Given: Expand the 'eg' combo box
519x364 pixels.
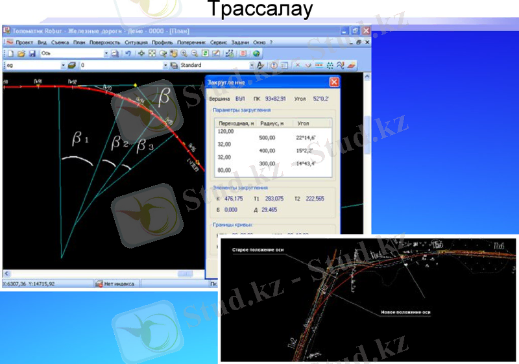Looking at the screenshot, I should click(63, 66).
